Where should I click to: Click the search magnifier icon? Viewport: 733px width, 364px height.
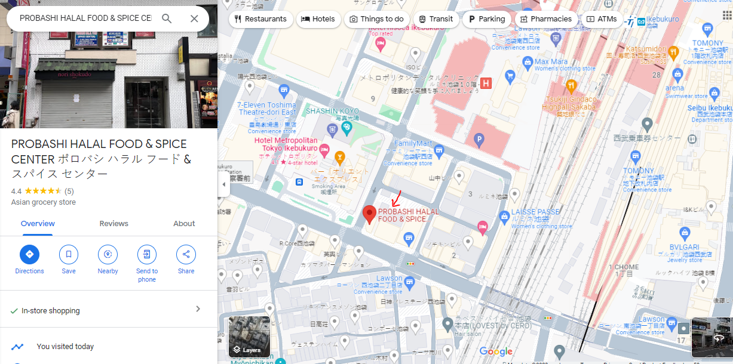(167, 18)
